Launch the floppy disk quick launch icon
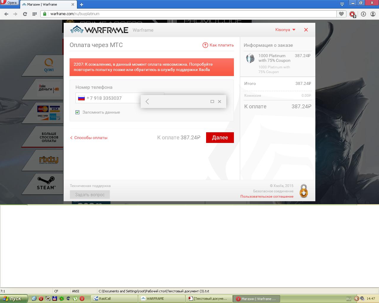 click(54, 299)
